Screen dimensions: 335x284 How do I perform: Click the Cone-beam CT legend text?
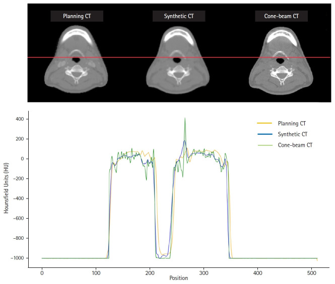tap(295, 145)
